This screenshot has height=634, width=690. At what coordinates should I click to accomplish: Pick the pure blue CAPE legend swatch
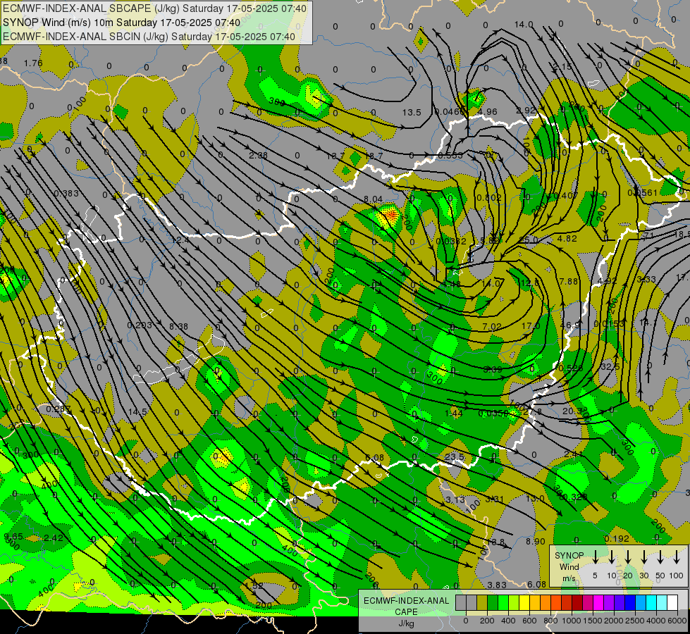point(629,602)
